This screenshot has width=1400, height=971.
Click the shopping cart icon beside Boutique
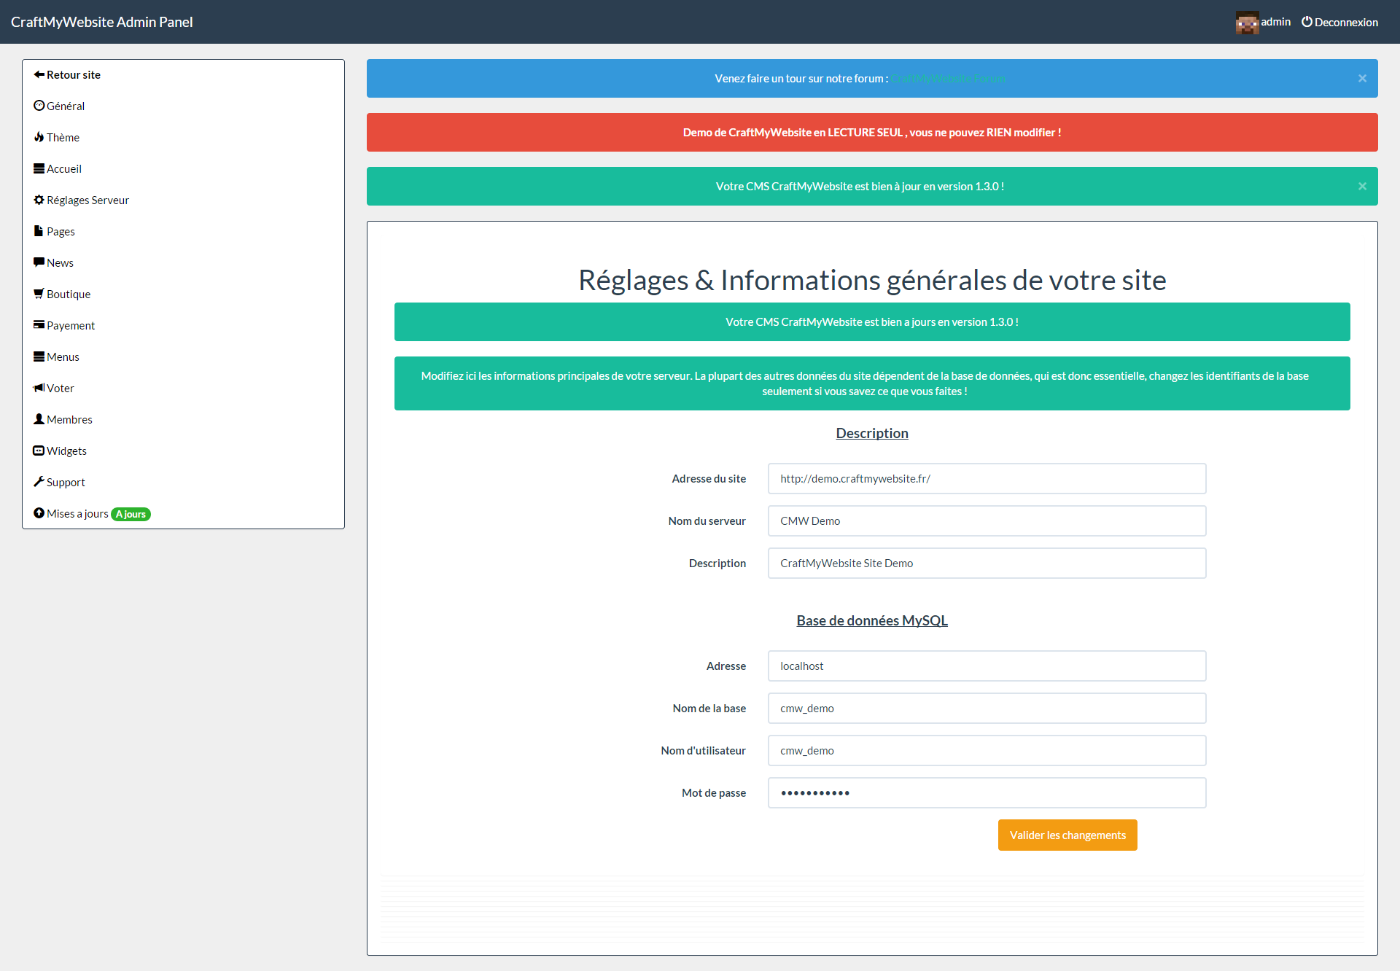pyautogui.click(x=39, y=294)
